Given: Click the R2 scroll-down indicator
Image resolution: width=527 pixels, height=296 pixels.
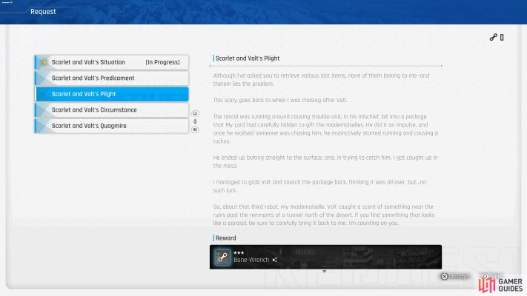Looking at the screenshot, I should tap(195, 129).
